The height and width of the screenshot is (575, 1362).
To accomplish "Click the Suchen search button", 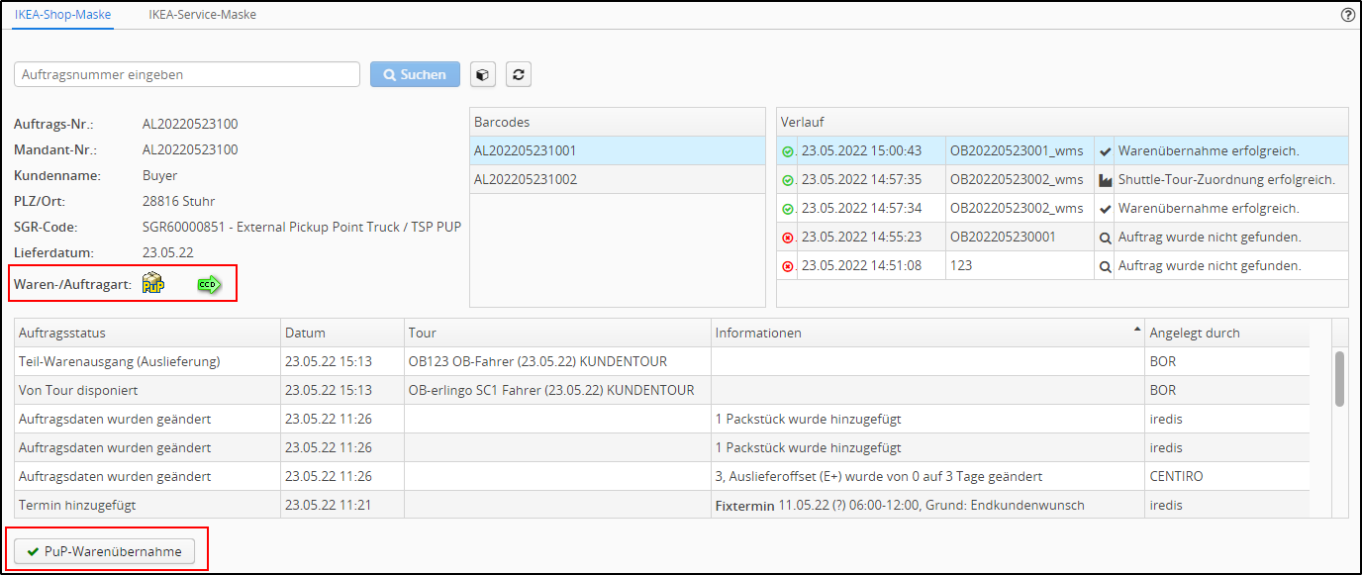I will click(415, 74).
